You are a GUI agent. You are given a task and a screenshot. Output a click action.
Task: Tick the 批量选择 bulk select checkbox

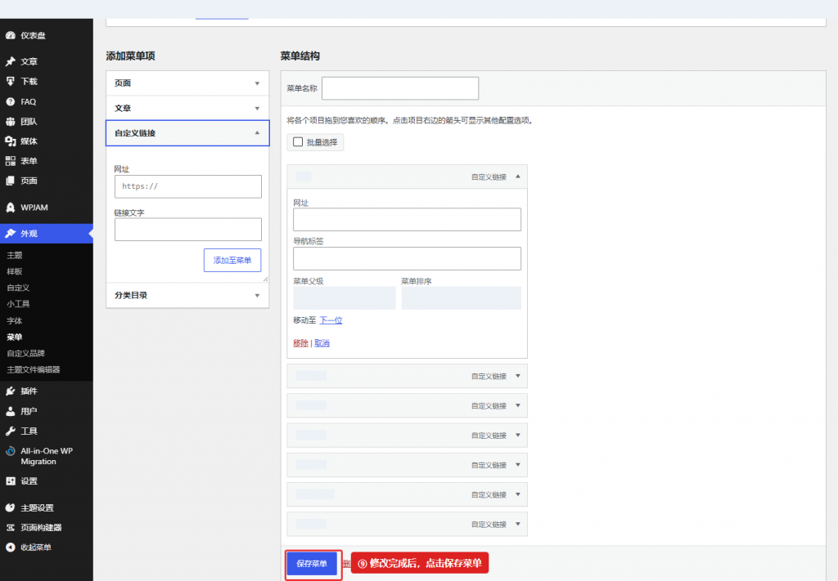298,142
